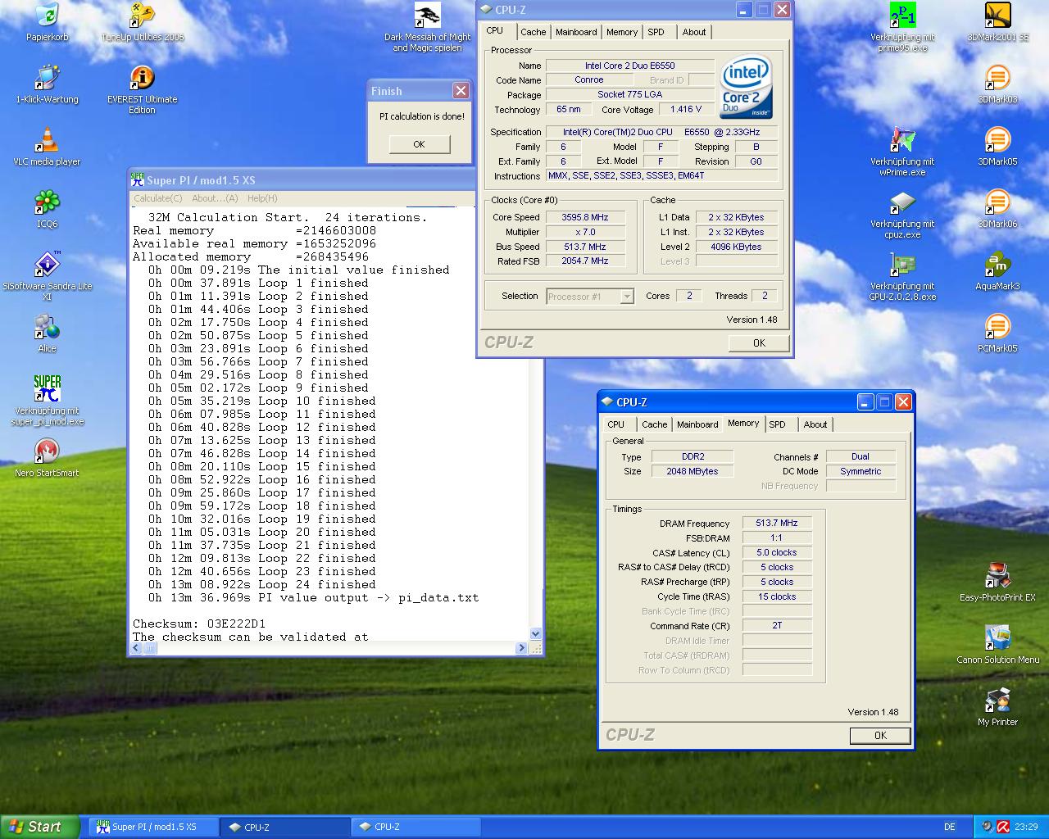Image resolution: width=1049 pixels, height=839 pixels.
Task: Click scroll down arrow in Super PI output
Action: coord(535,633)
